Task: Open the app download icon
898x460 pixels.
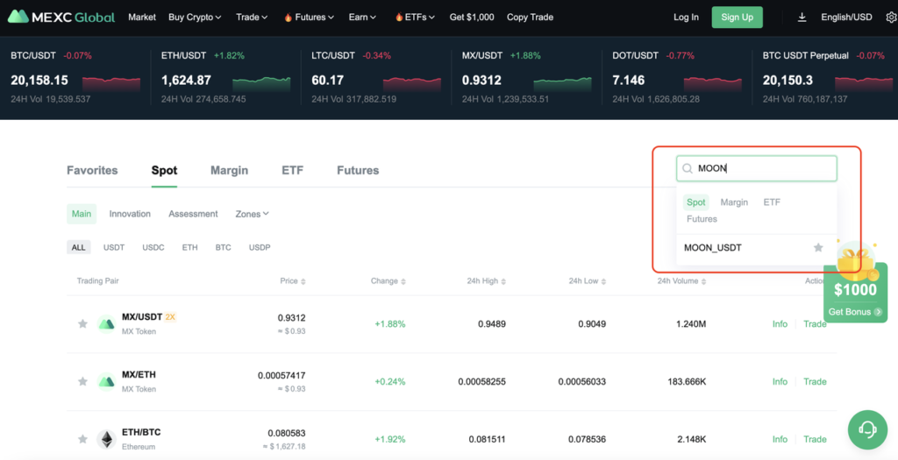Action: coord(802,18)
